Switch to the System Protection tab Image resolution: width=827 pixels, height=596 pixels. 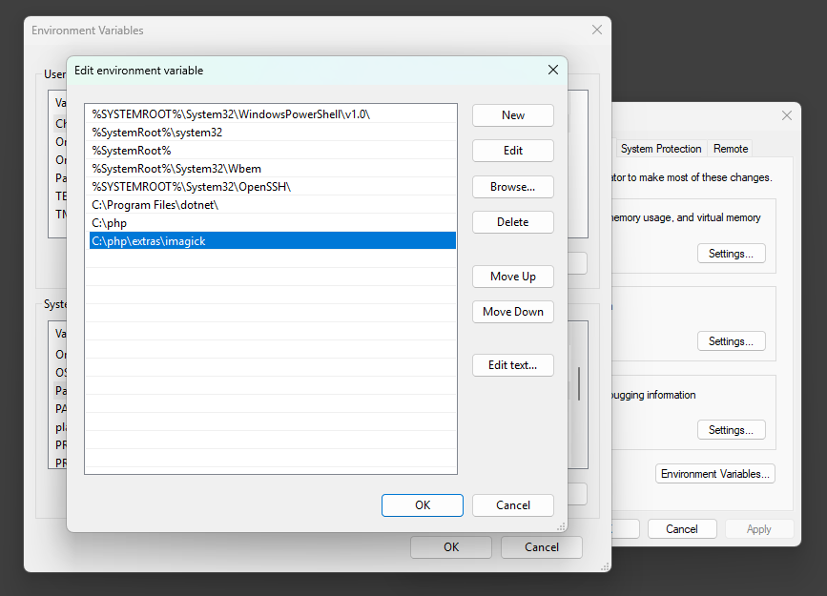click(x=661, y=149)
